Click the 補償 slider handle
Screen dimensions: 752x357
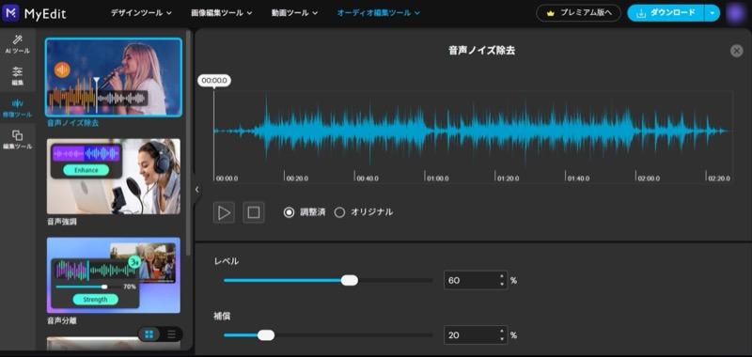266,335
